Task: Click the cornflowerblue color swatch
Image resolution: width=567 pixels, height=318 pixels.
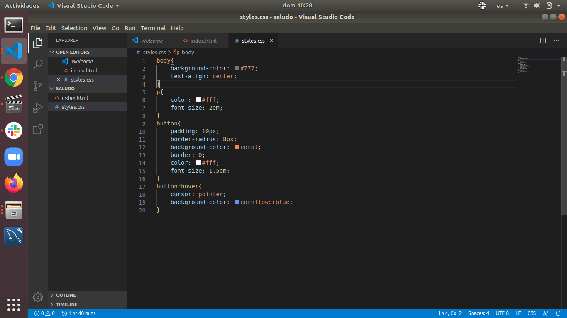Action: click(x=237, y=202)
